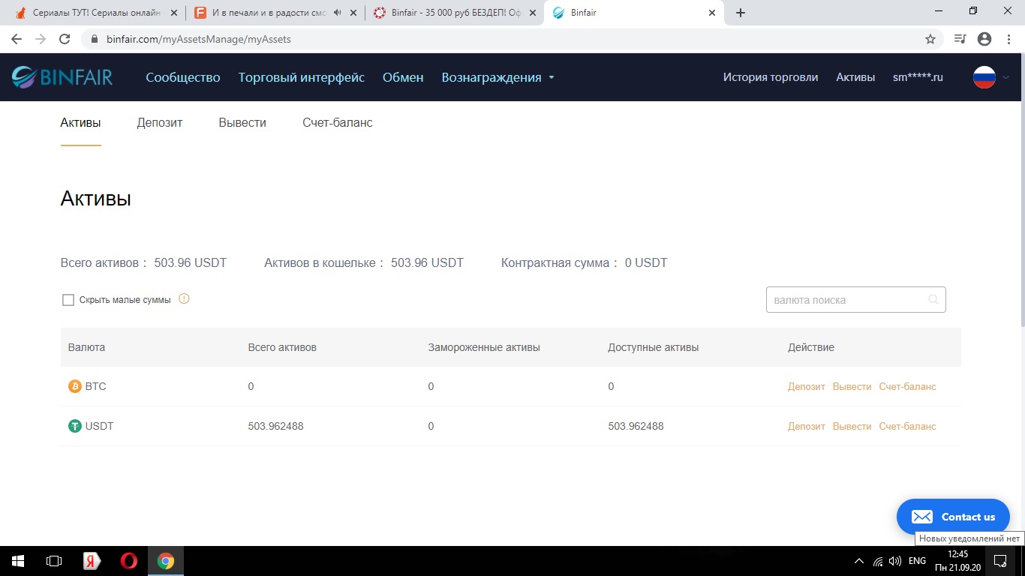Click Chrome icon in taskbar

[166, 561]
